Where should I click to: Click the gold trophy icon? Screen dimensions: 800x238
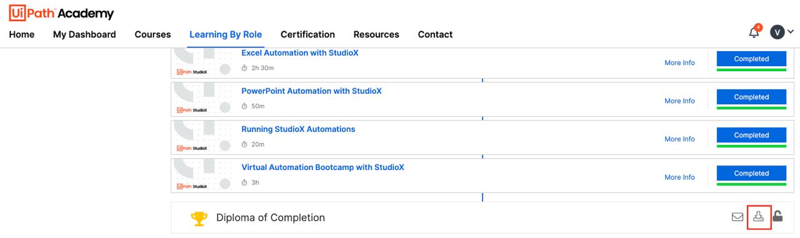199,218
